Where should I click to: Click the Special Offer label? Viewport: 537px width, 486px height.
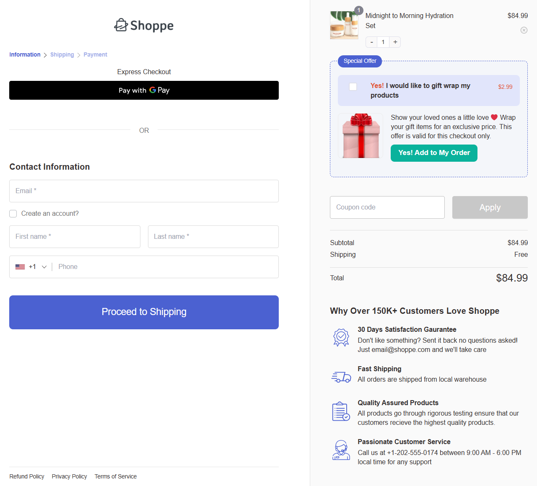[x=360, y=61]
